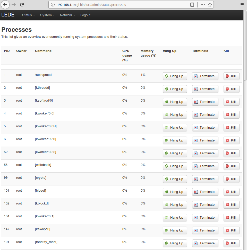The height and width of the screenshot is (250, 247).
Task: Open the reader view icon in address bar
Action: point(192,5)
